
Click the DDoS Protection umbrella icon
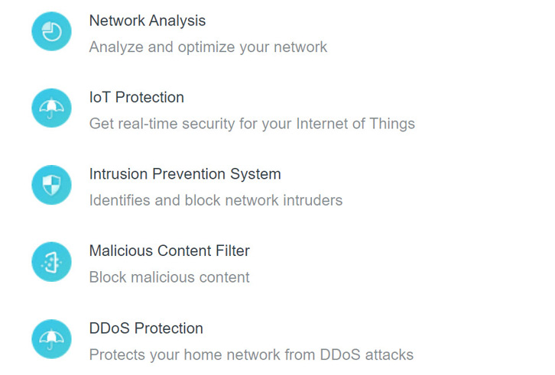(52, 339)
